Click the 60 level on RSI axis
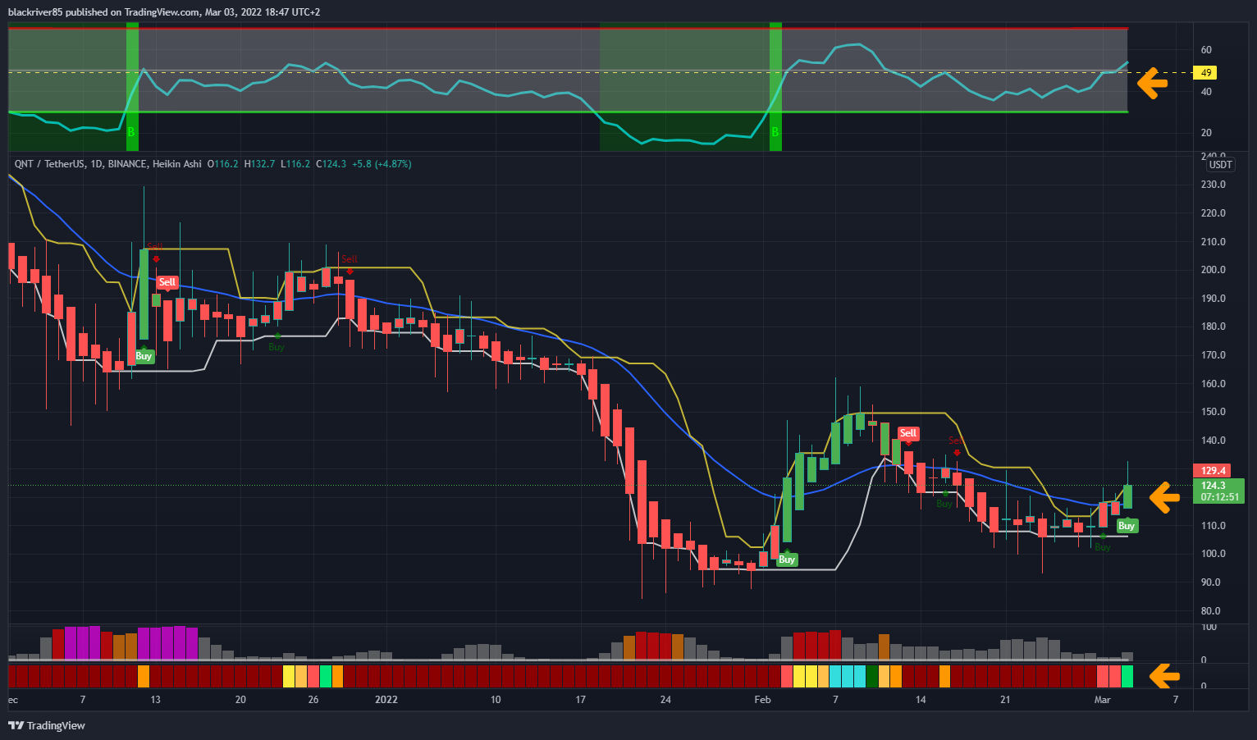 pos(1206,50)
